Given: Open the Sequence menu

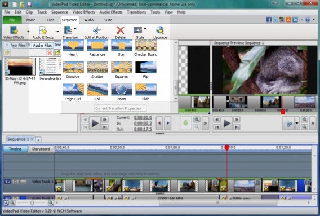Looking at the screenshot, I should [x=60, y=12].
